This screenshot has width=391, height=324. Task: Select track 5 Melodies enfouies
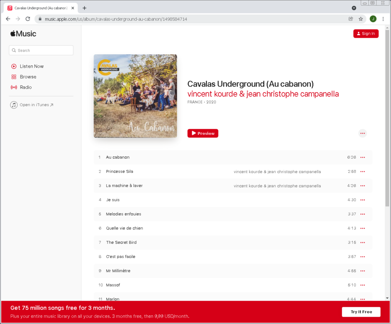click(x=233, y=214)
